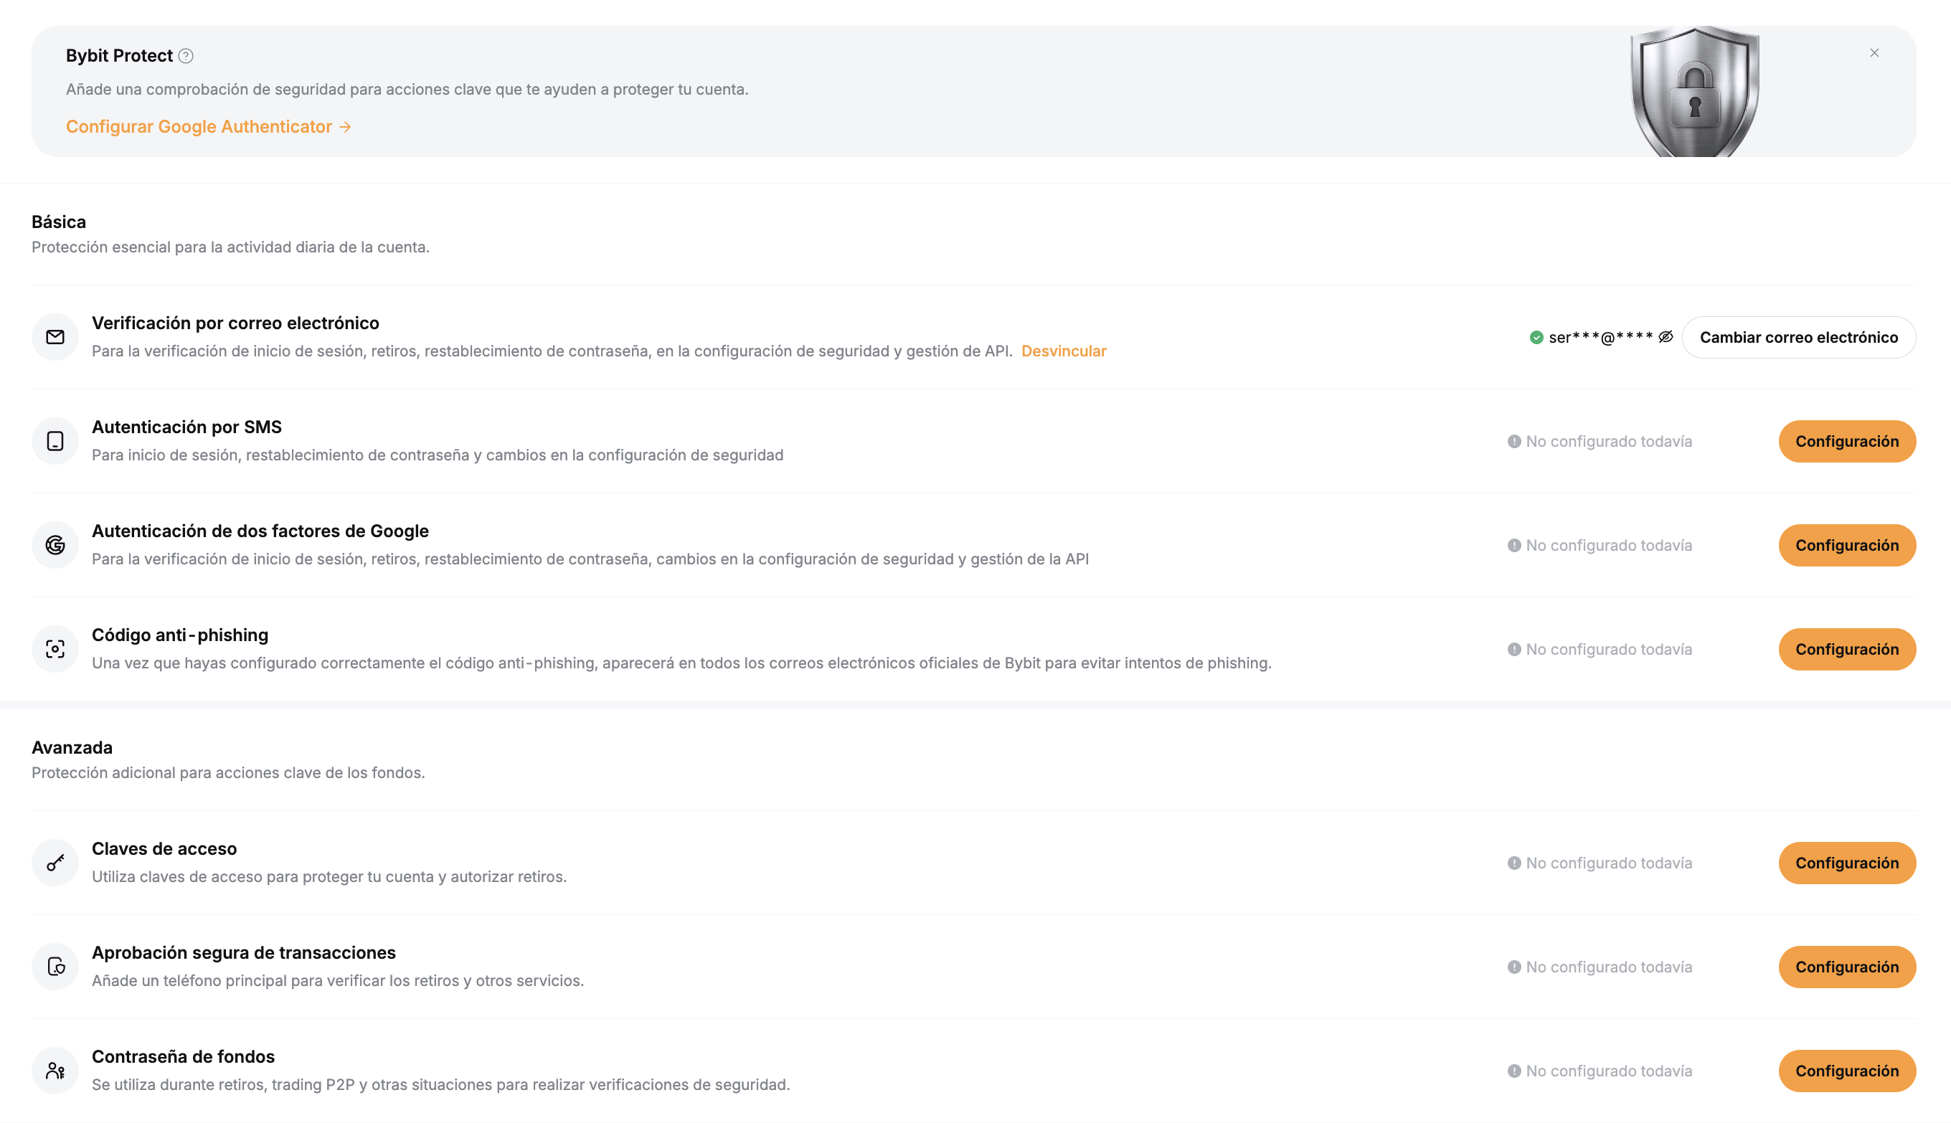Click the masked email ser***@****
This screenshot has height=1123, width=1951.
tap(1601, 337)
